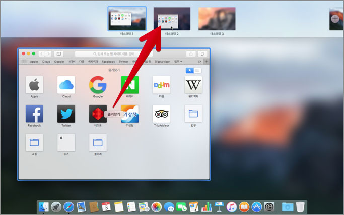This screenshot has height=215, width=344.
Task: Open iCloud link in favorites bar
Action: click(x=46, y=62)
